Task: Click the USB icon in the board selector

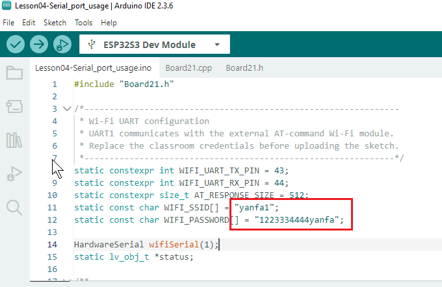Action: pyautogui.click(x=92, y=44)
